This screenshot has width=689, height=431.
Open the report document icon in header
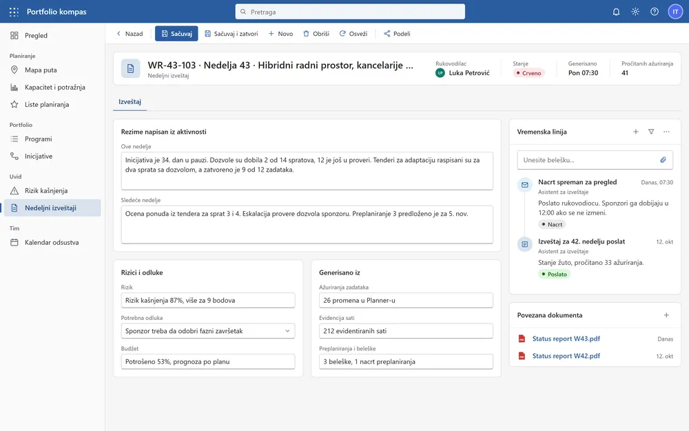(130, 68)
